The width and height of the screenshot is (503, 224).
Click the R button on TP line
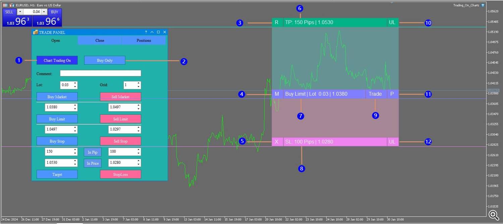[x=277, y=22]
